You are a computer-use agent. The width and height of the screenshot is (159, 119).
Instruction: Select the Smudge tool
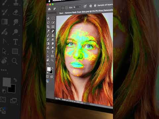tap(53, 44)
